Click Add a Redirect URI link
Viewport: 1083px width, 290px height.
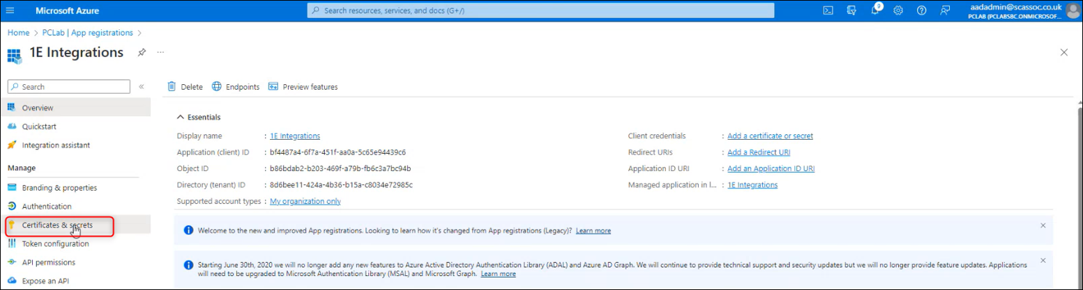tap(759, 152)
